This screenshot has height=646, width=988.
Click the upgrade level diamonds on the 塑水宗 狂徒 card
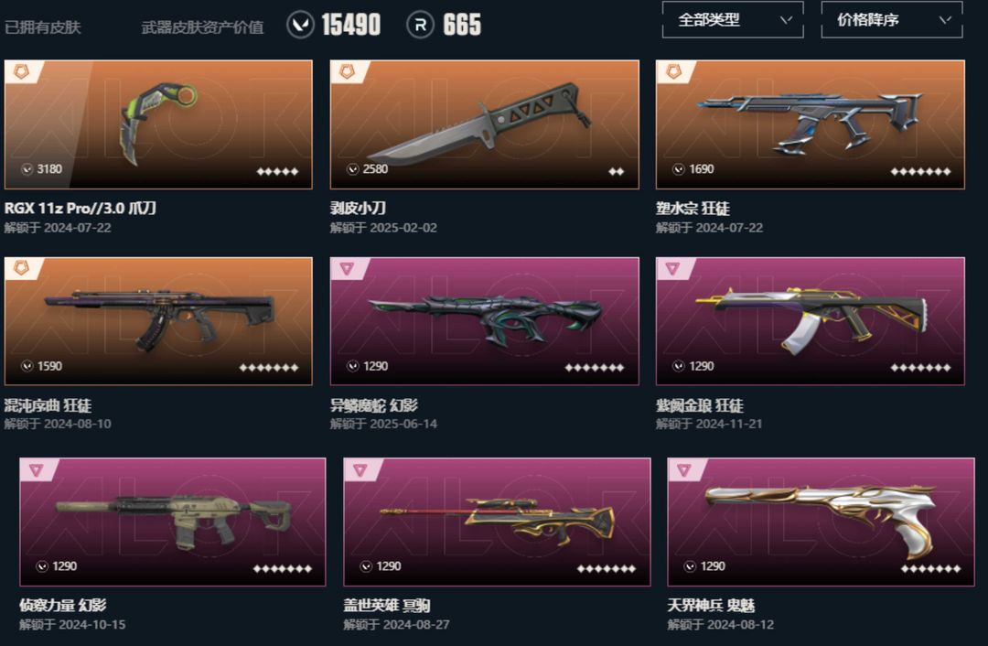pyautogui.click(x=920, y=171)
